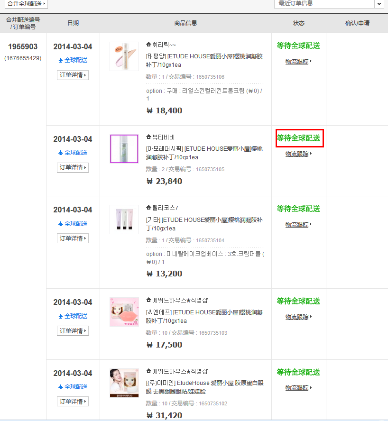
Task: Expand the 合并全球配送 dropdown at top
Action: 26,4
